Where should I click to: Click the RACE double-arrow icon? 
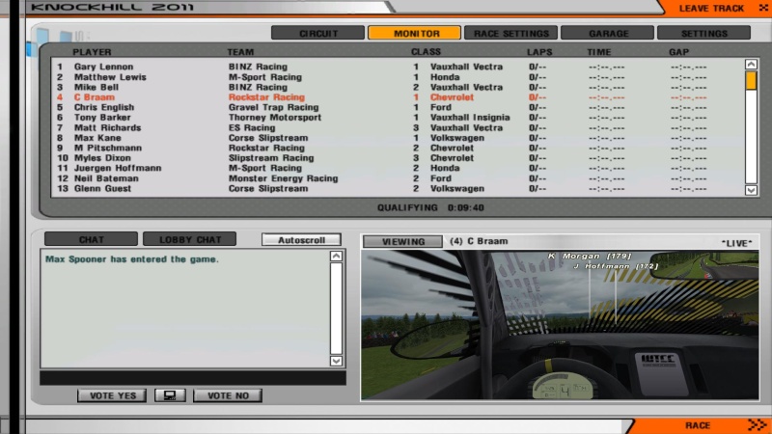coord(758,424)
